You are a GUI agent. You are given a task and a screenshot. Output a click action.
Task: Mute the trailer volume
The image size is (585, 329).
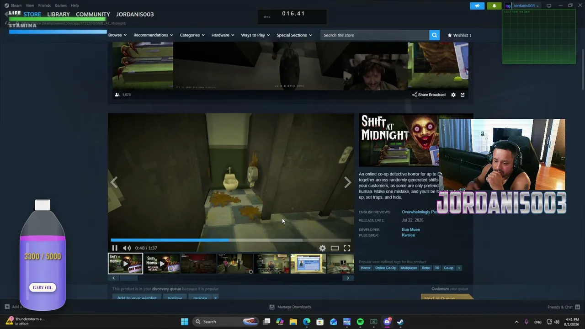[127, 248]
